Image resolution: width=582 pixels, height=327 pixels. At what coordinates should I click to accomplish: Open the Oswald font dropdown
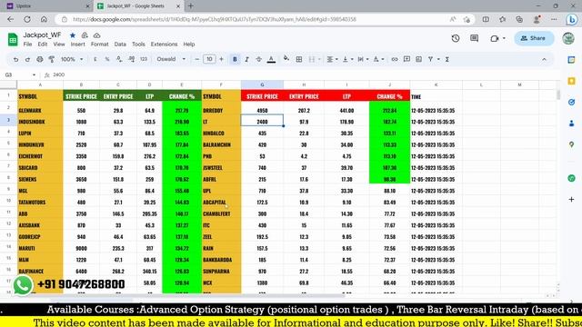tap(171, 59)
